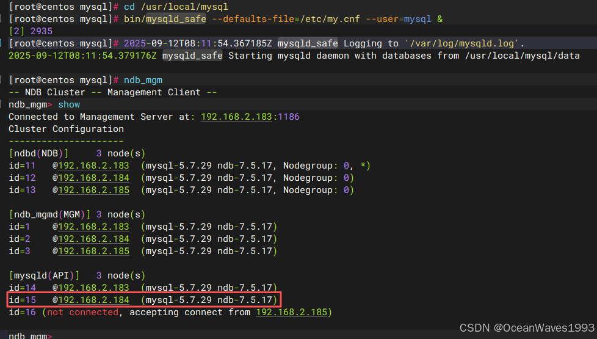Open the 192.168.2.184 link in id=15 row
The height and width of the screenshot is (339, 597).
point(93,300)
